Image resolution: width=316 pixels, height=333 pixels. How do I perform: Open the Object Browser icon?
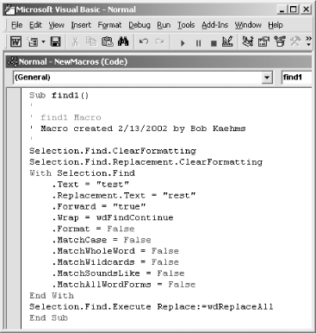coord(280,42)
